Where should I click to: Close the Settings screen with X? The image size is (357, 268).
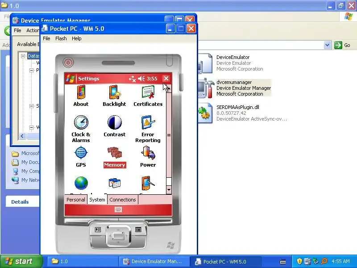(x=166, y=79)
